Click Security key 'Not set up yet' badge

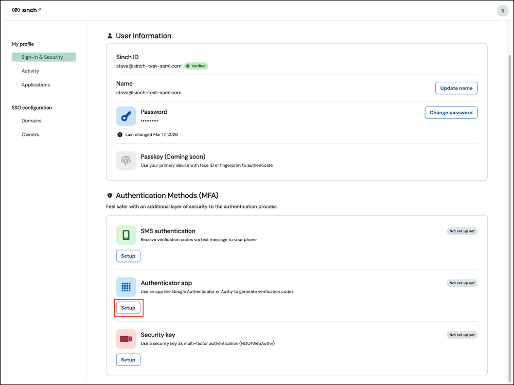point(462,335)
